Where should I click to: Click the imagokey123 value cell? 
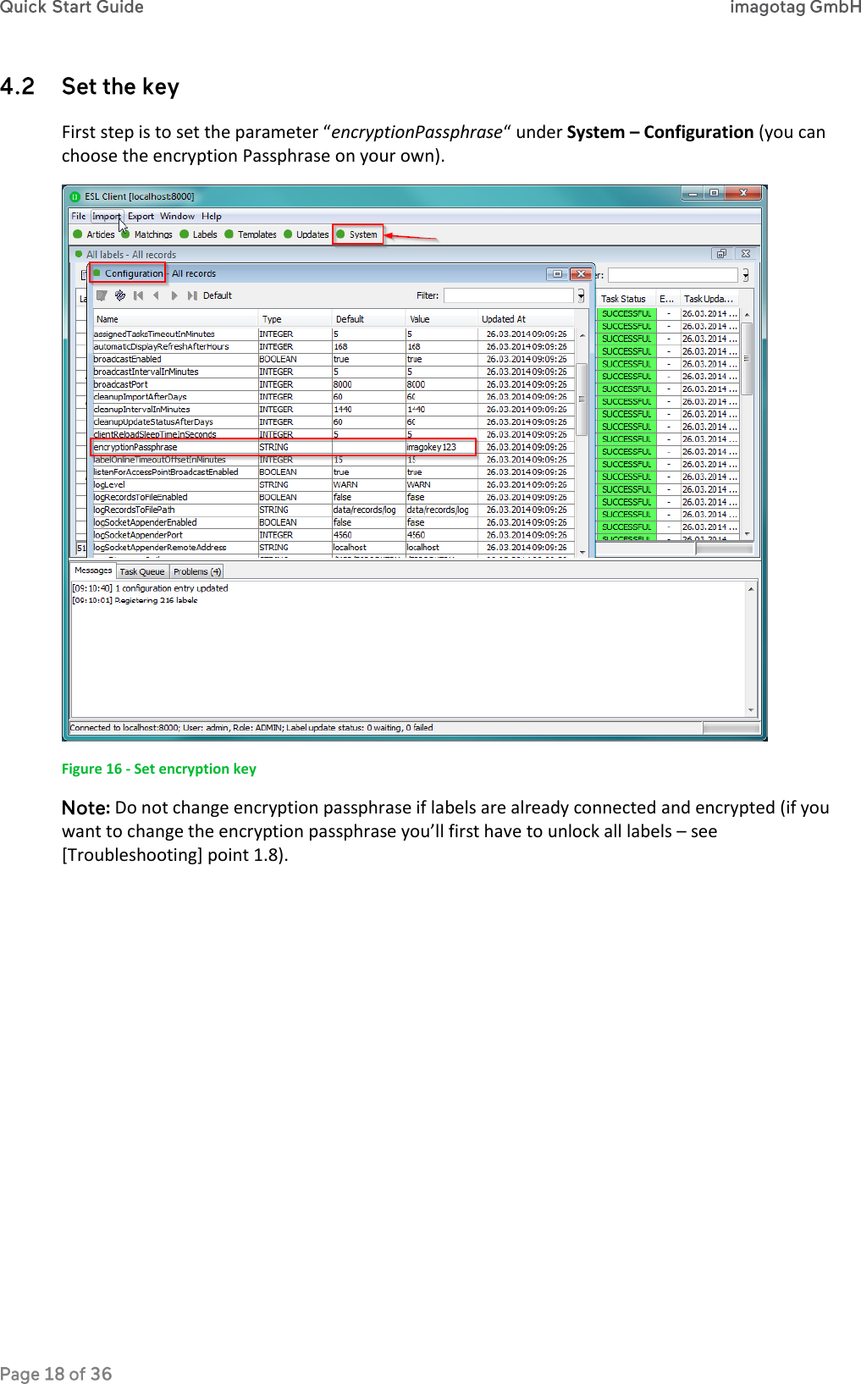click(x=440, y=447)
